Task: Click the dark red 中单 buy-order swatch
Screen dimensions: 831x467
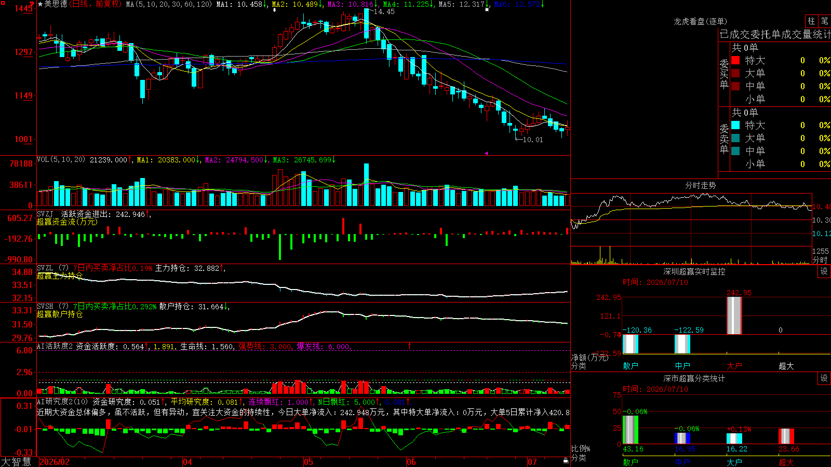Action: point(735,86)
